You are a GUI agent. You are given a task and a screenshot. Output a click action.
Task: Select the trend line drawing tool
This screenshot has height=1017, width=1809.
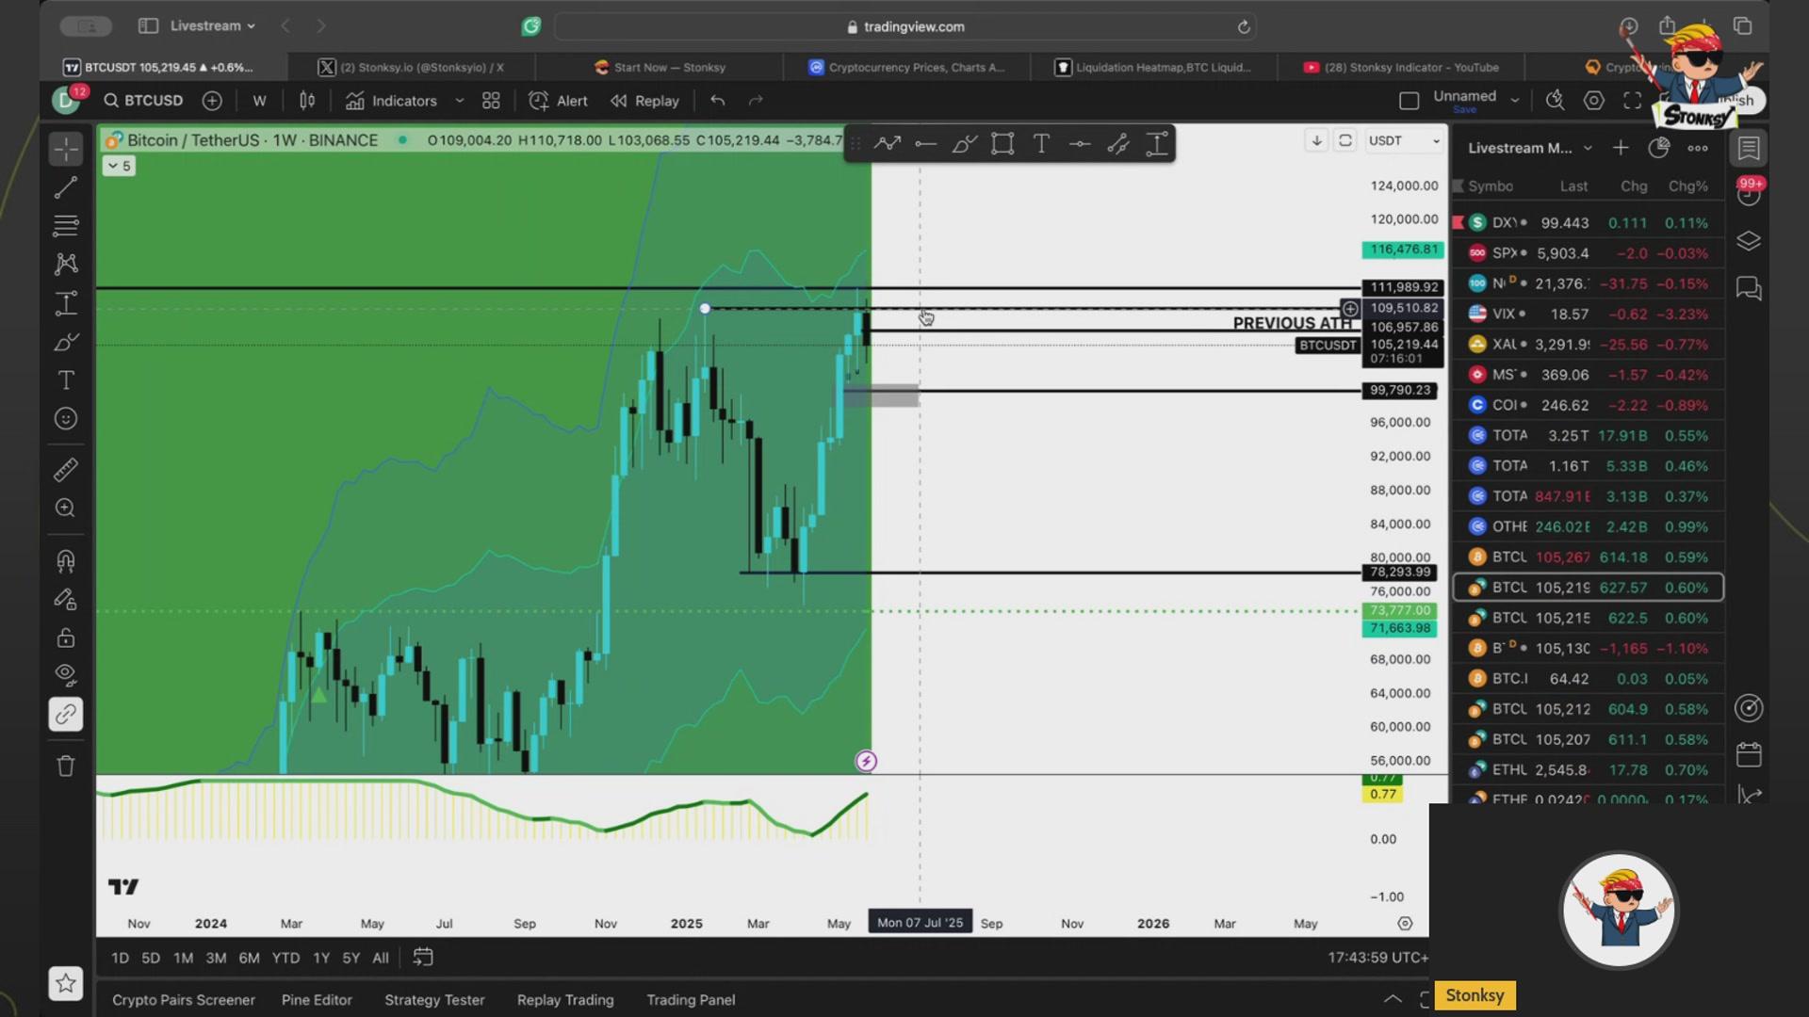(x=65, y=188)
